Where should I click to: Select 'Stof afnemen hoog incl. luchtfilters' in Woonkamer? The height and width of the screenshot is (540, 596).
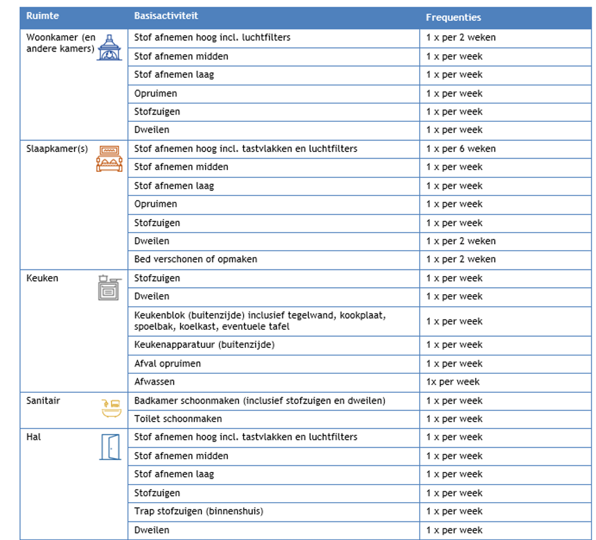pos(212,37)
